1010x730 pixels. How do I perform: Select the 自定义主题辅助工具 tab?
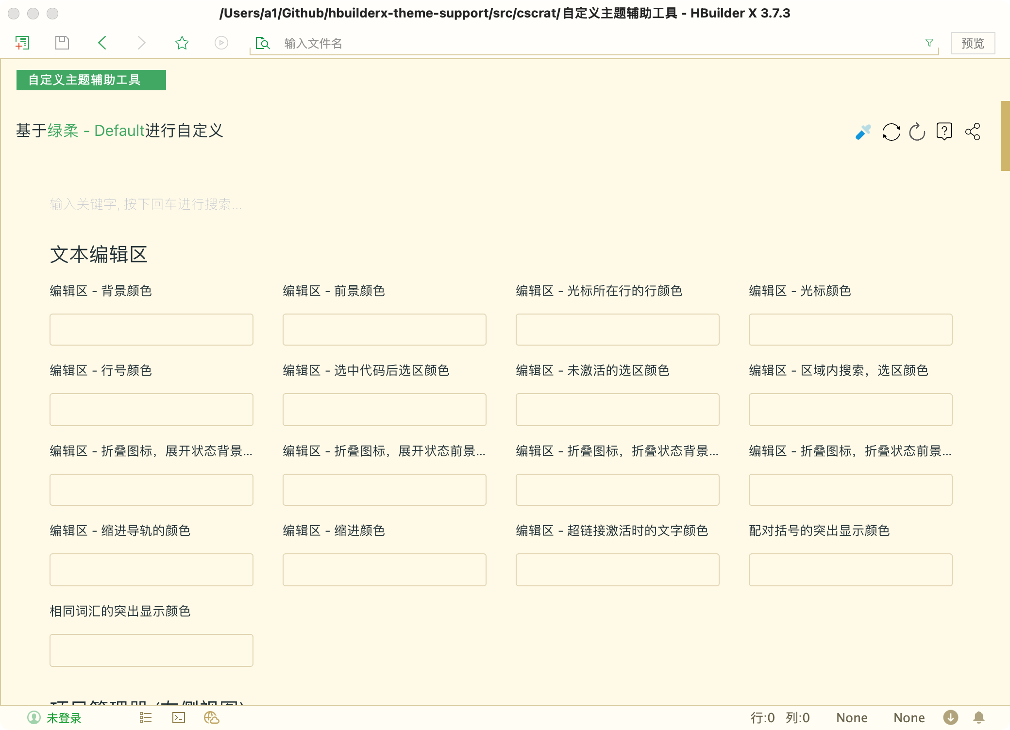(91, 80)
